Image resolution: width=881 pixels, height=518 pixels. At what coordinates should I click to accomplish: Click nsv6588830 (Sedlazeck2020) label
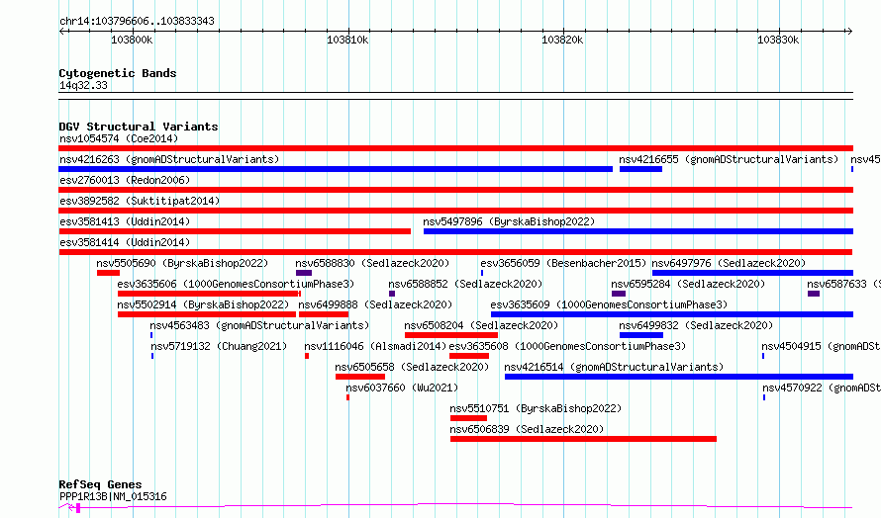[372, 263]
